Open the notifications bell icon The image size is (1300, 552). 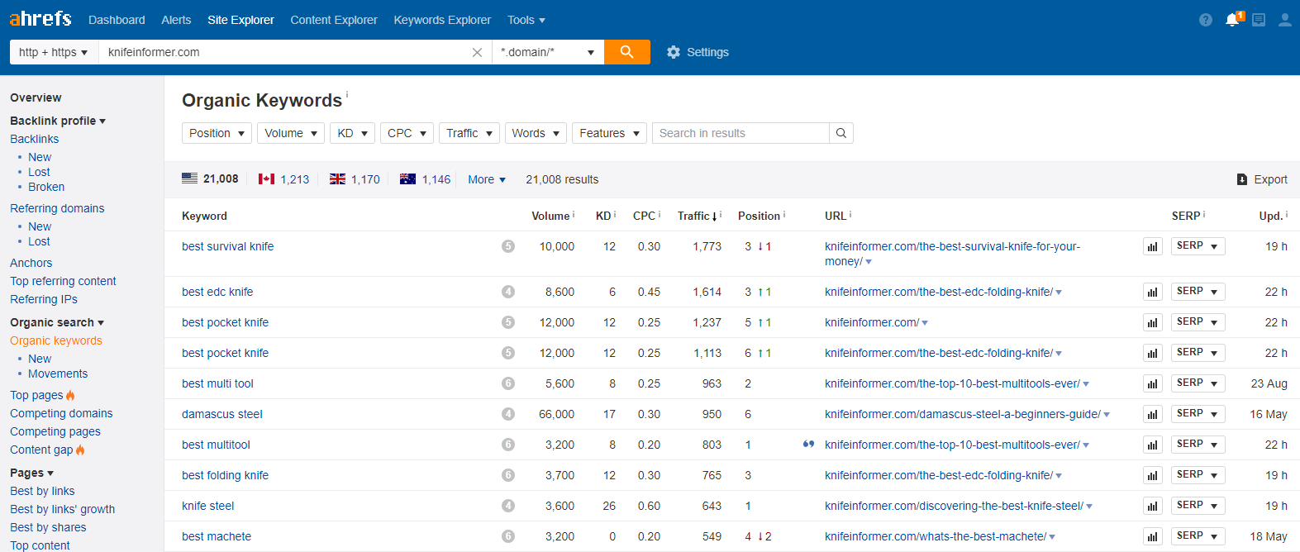click(1233, 19)
